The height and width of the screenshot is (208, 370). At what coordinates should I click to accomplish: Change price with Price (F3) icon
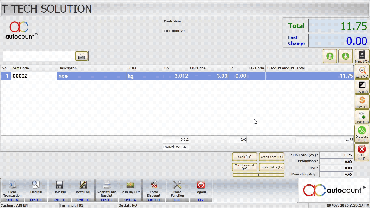[x=362, y=102]
